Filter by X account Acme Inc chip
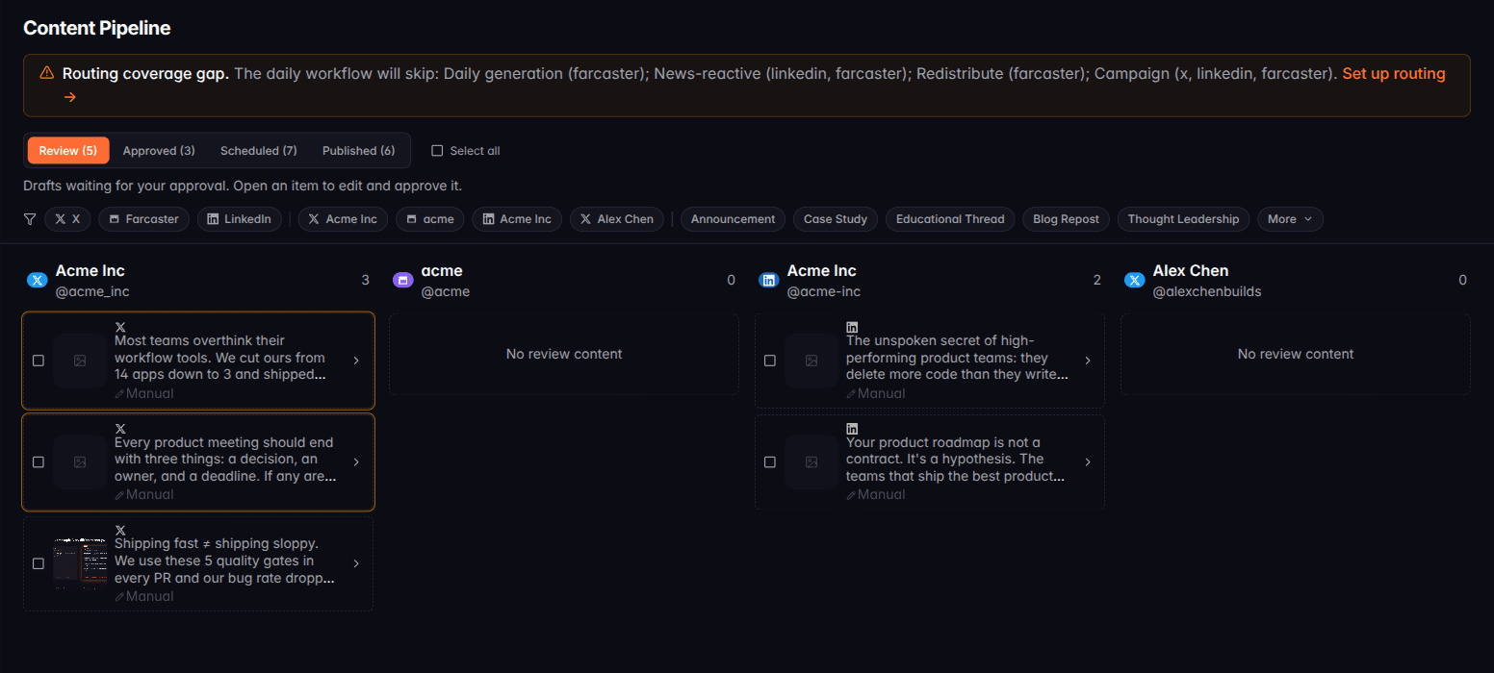This screenshot has height=673, width=1494. 343,219
